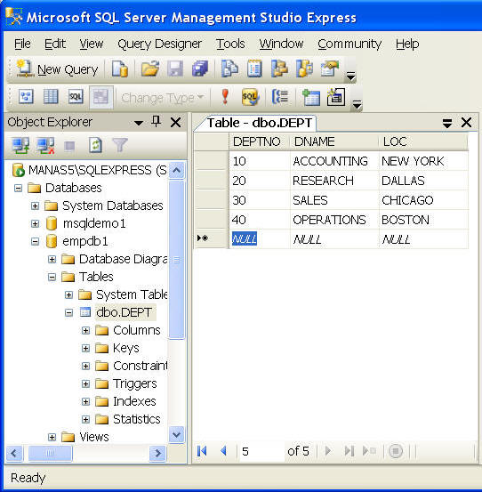Expand the System Databases node

(x=35, y=206)
